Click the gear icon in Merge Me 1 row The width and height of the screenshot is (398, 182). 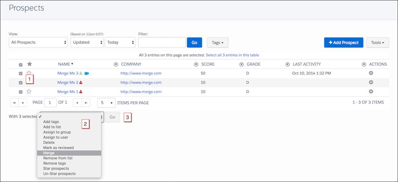[x=371, y=92]
